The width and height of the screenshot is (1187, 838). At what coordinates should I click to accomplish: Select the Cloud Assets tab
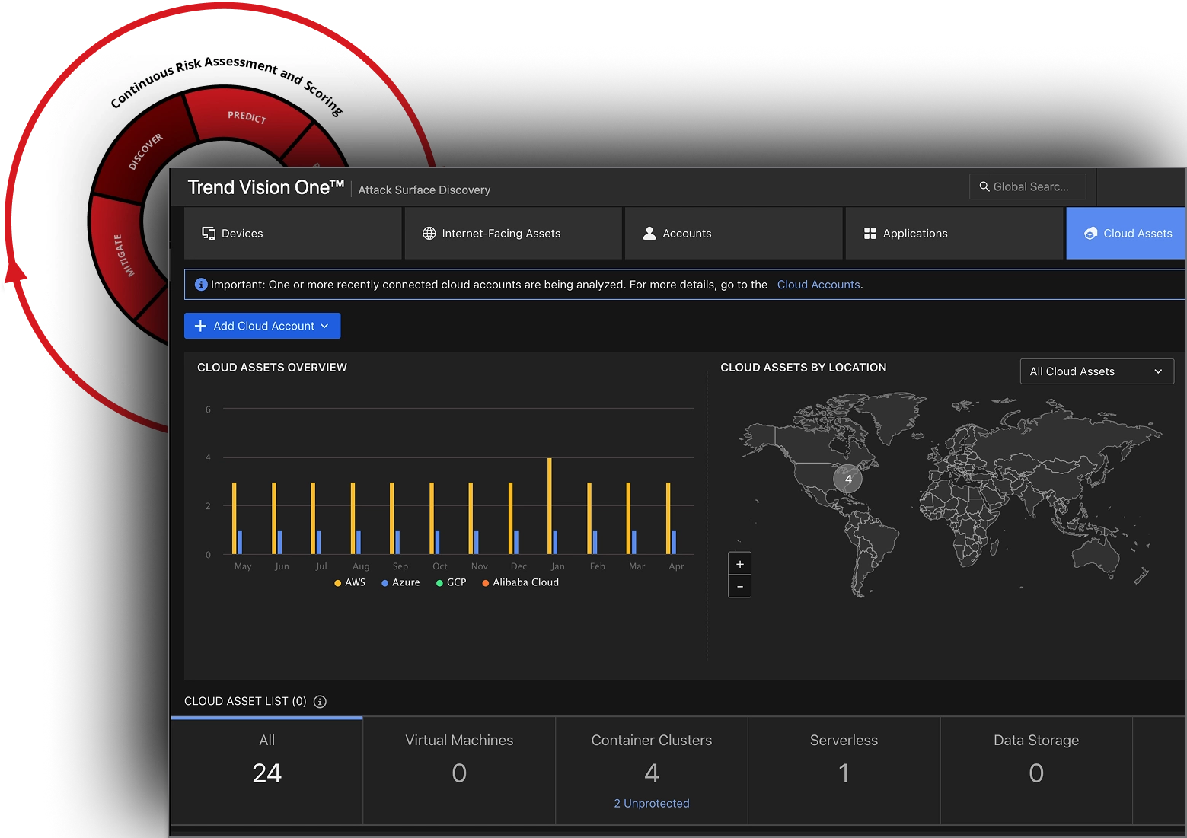(1126, 234)
